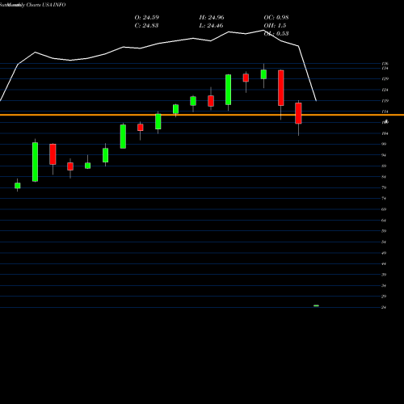Click the orange horizontal price line
This screenshot has height=404, width=404.
(202, 115)
